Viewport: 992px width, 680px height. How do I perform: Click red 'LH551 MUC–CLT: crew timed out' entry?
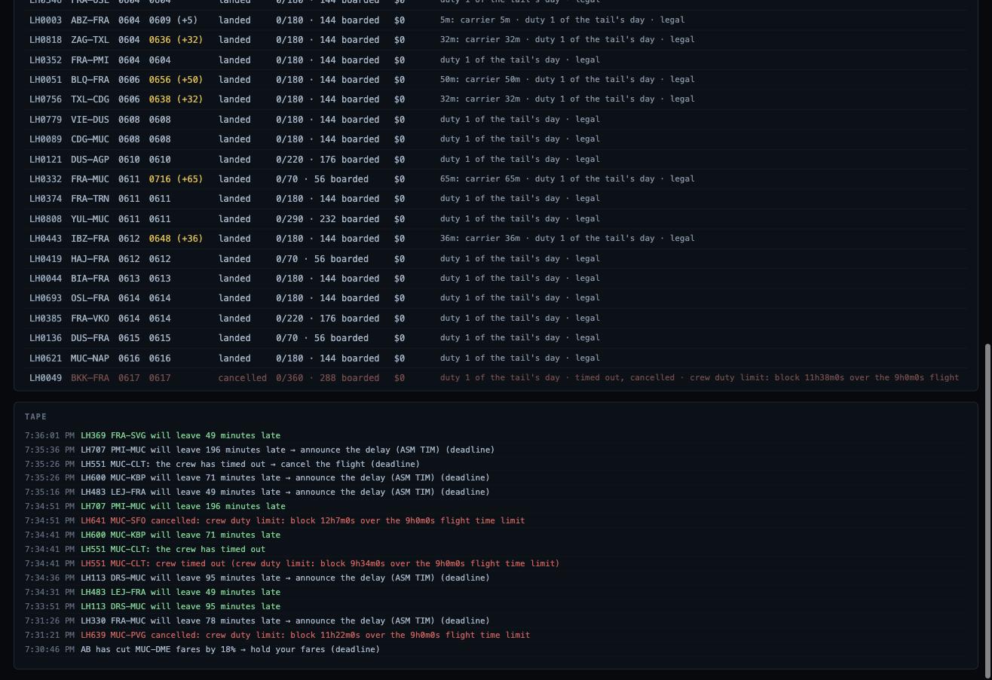[x=320, y=563]
